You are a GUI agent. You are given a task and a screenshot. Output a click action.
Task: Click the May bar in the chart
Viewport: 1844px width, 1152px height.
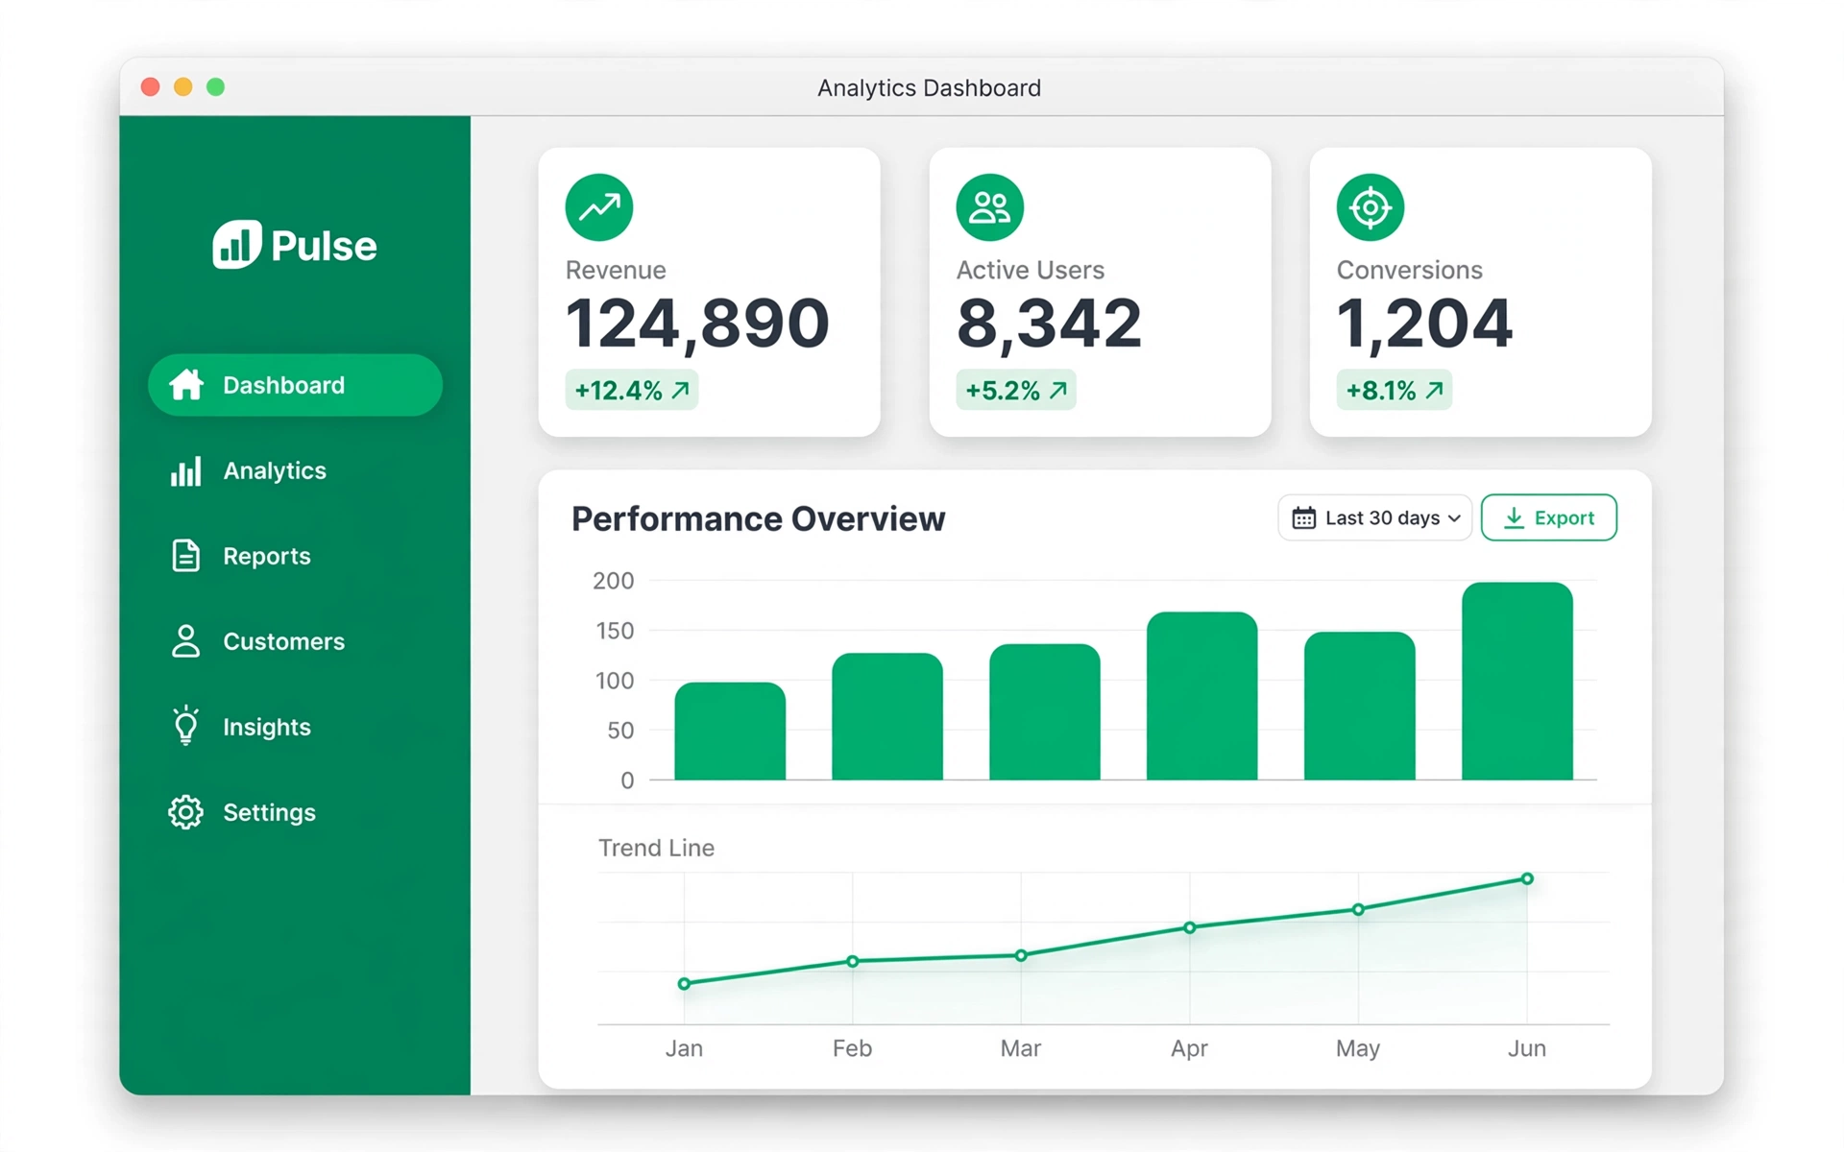pyautogui.click(x=1359, y=706)
